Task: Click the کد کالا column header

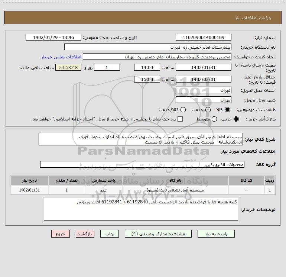Action: 246,180
